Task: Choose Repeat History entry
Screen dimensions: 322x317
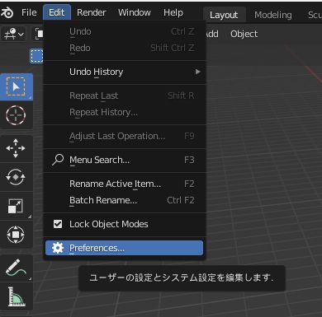Action: tap(125, 112)
